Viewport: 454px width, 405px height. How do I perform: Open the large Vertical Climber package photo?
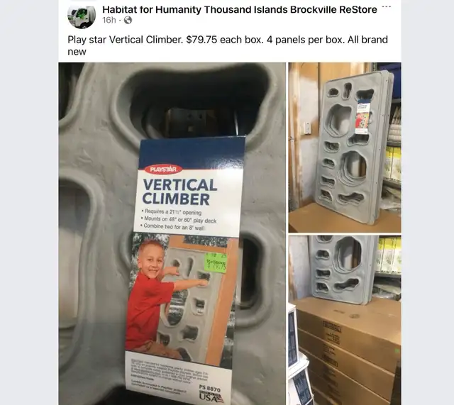pyautogui.click(x=172, y=233)
